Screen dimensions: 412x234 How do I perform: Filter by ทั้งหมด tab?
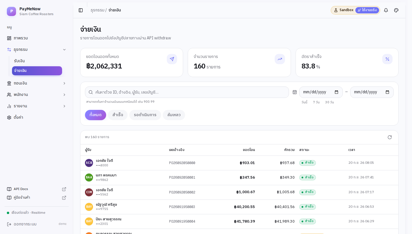(96, 115)
